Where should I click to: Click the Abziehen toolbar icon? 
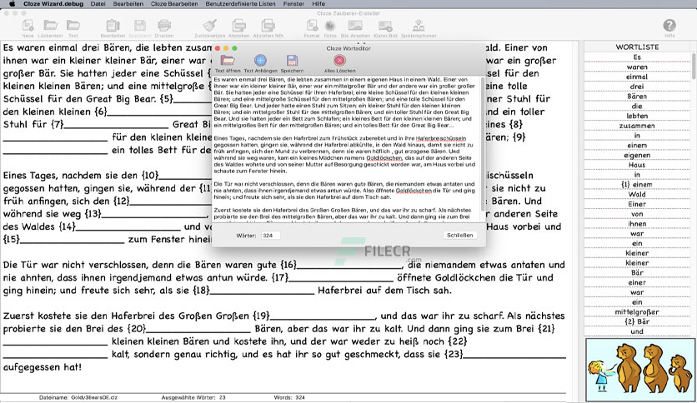pos(238,26)
